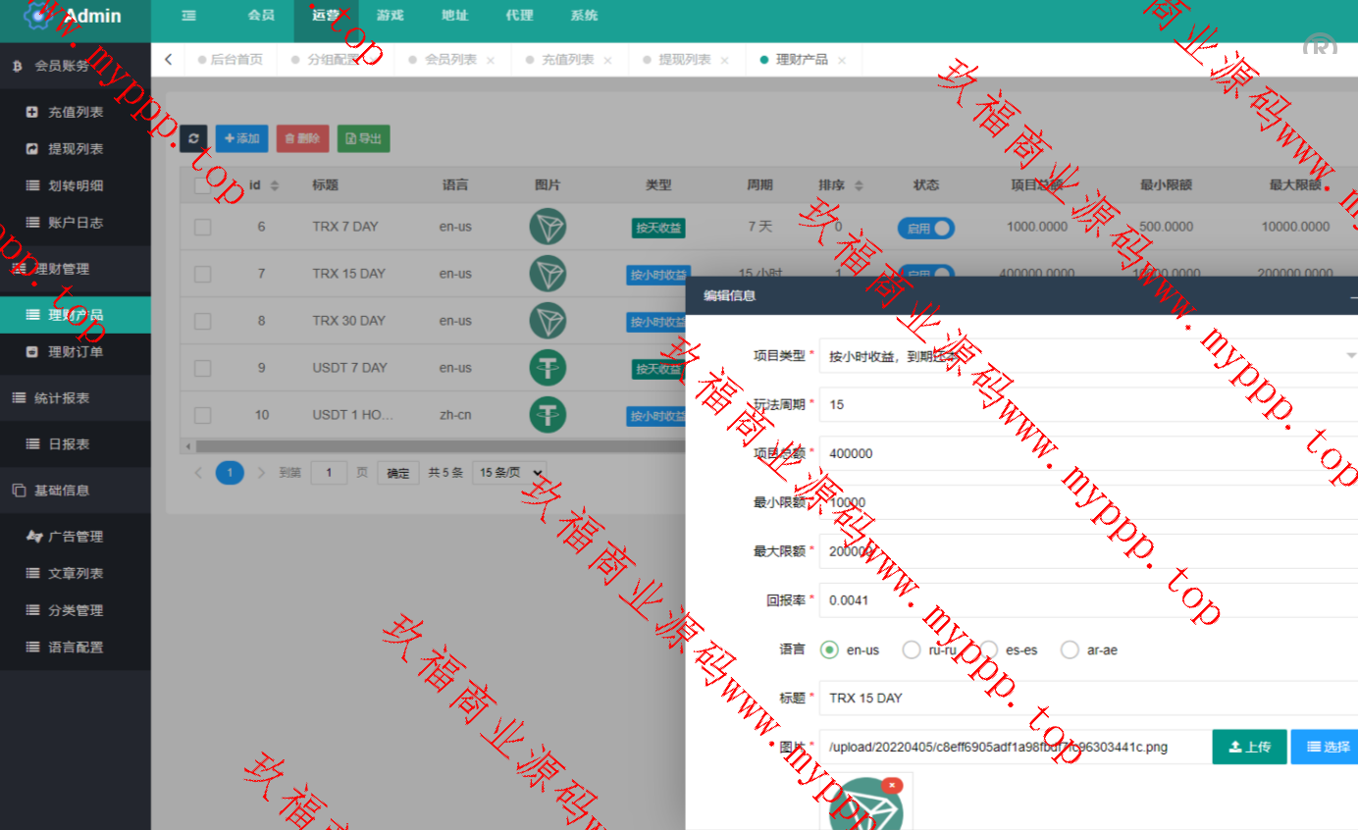Close the 充值列表 tab with its X
The image size is (1358, 830).
coord(607,61)
